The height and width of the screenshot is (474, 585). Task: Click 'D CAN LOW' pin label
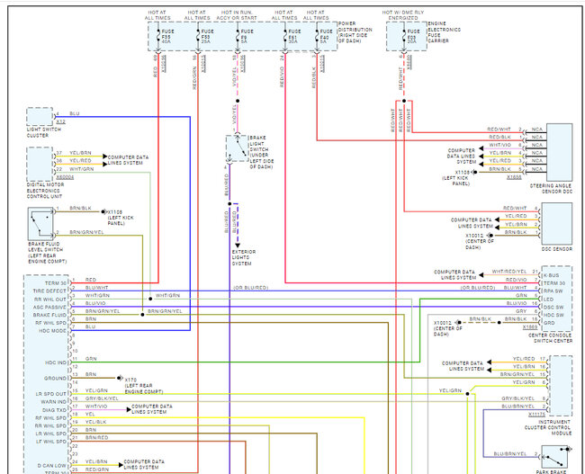(51, 465)
